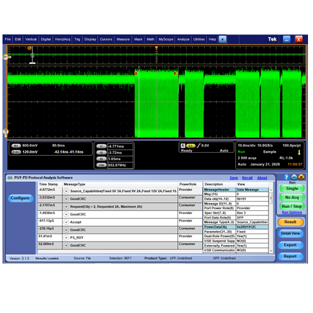Open the Vertical menu
313x313 pixels.
(x=31, y=39)
